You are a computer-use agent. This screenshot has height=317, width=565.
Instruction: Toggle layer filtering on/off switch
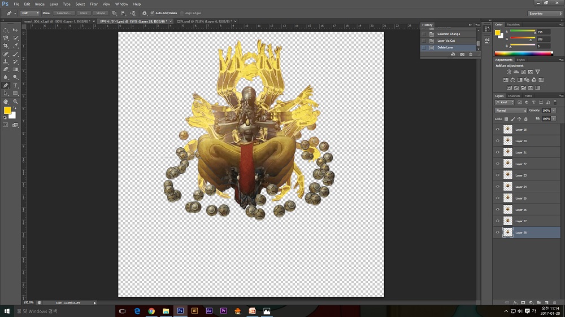coord(555,103)
